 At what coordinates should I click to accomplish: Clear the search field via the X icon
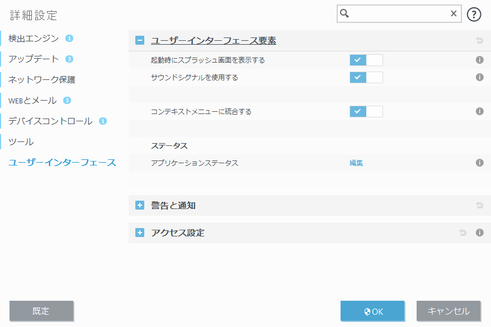pyautogui.click(x=453, y=13)
